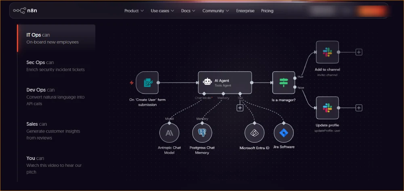Click the 'true' output of Is a manager node
Screen dimensions: 404x191
coord(295,78)
